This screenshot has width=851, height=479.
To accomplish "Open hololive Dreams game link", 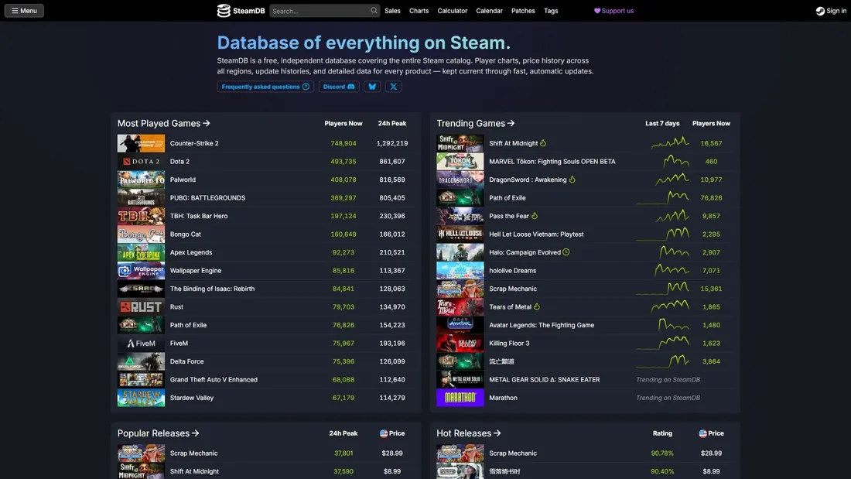I will click(x=512, y=271).
